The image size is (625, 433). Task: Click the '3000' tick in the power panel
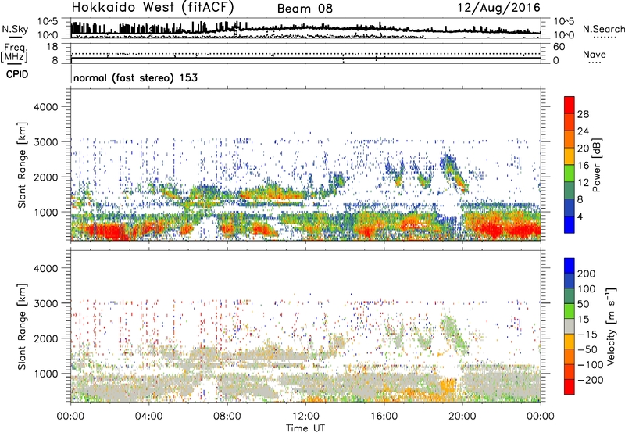45,142
